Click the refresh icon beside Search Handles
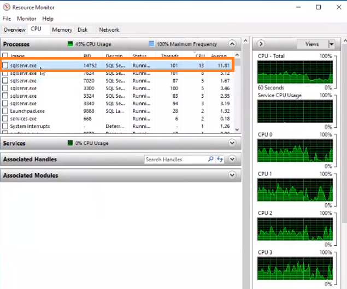347x289 pixels. click(x=220, y=160)
